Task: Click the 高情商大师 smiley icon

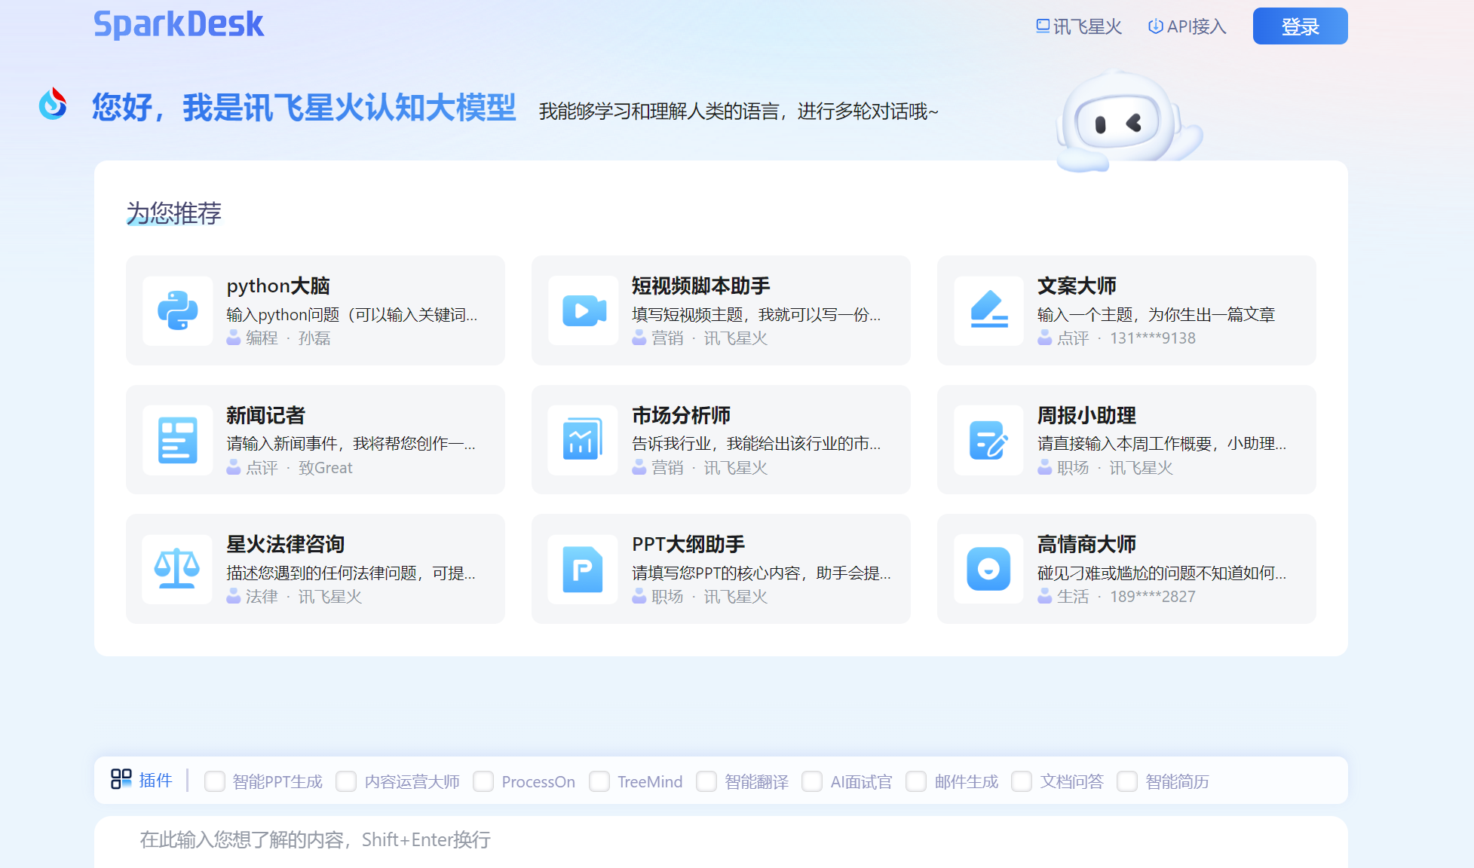Action: tap(988, 569)
